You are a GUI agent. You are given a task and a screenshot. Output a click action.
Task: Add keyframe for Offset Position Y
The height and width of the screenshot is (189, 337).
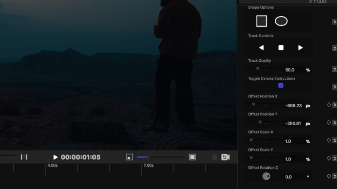tap(329, 123)
